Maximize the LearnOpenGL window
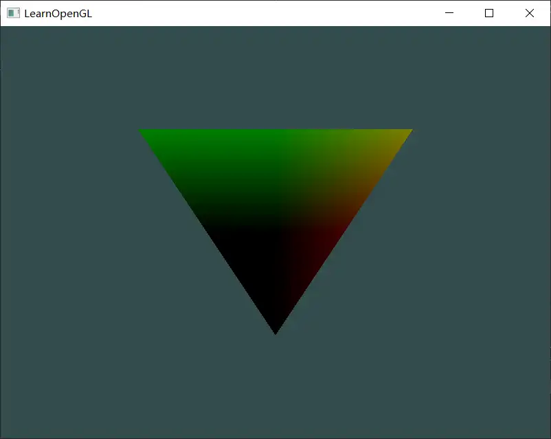The width and height of the screenshot is (551, 439). [x=488, y=13]
